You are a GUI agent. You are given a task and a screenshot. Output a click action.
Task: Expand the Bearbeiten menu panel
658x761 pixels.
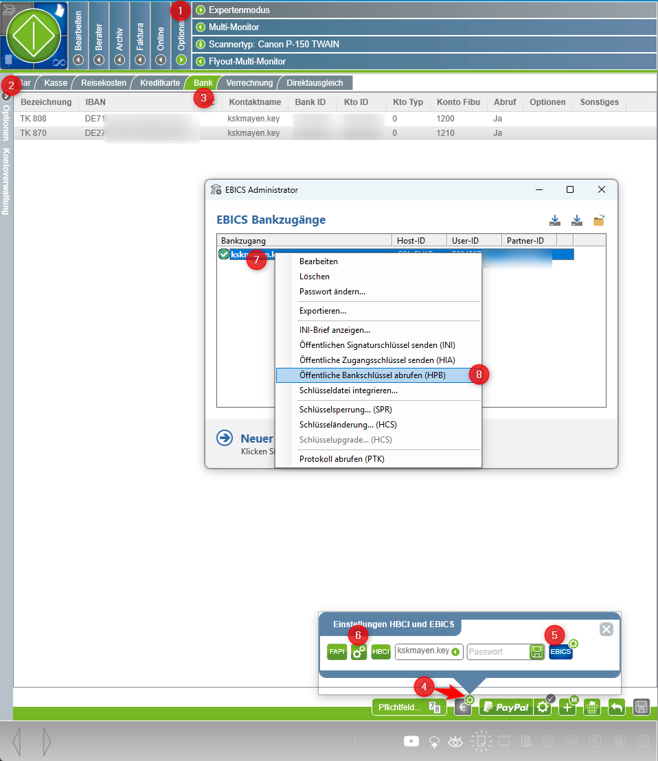[x=78, y=60]
